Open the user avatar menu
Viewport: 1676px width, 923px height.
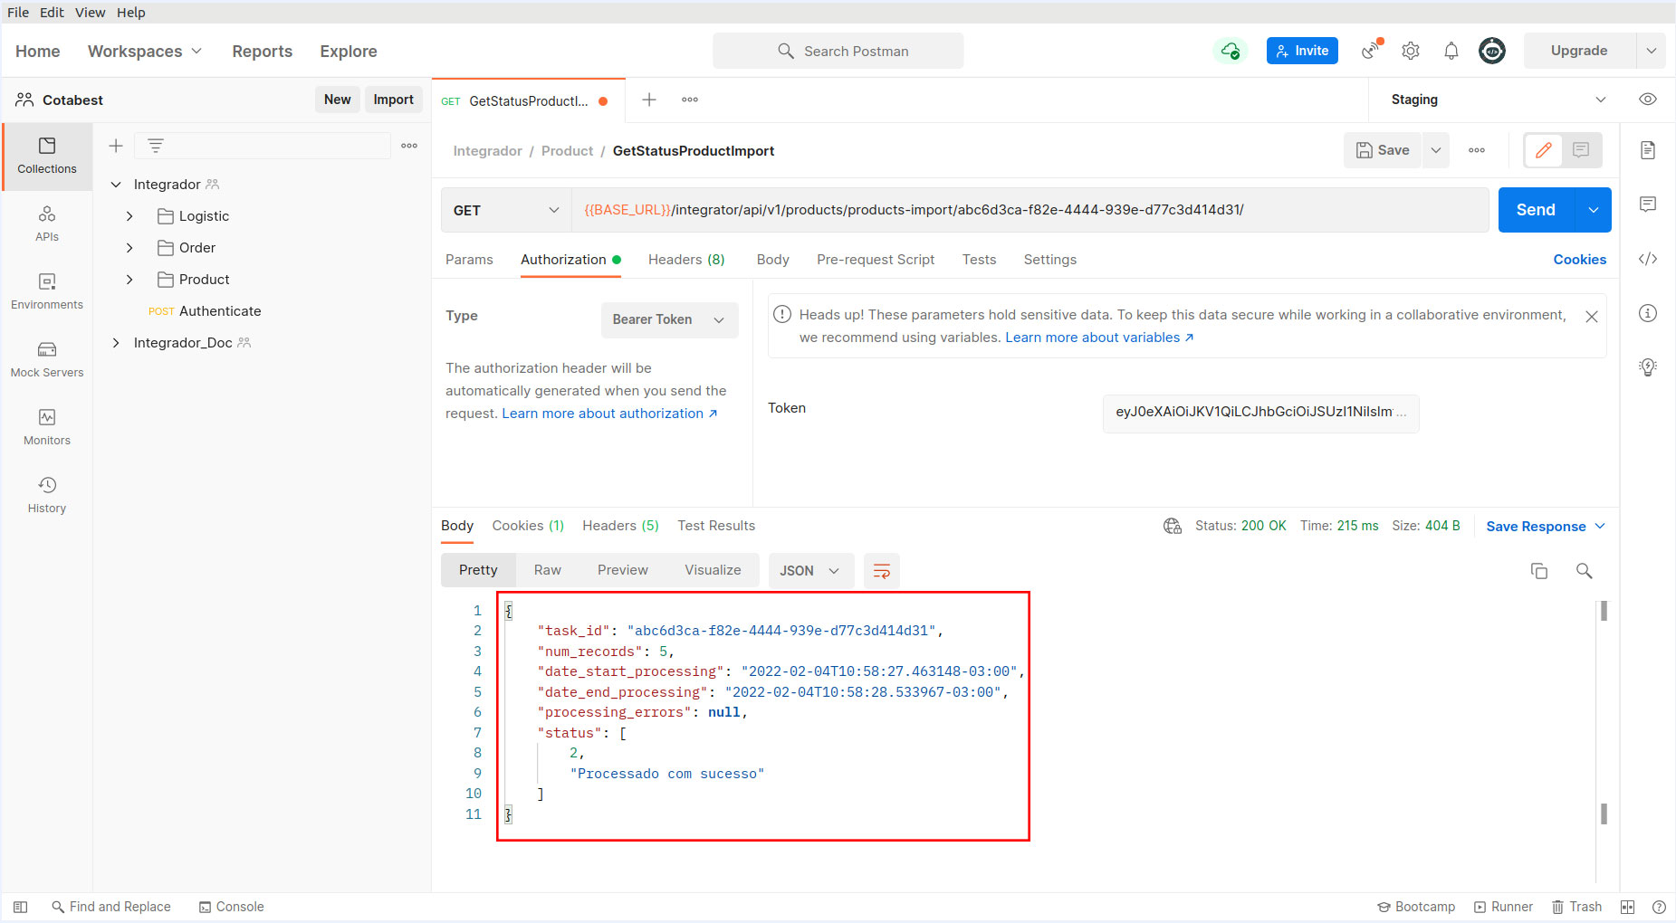point(1492,51)
